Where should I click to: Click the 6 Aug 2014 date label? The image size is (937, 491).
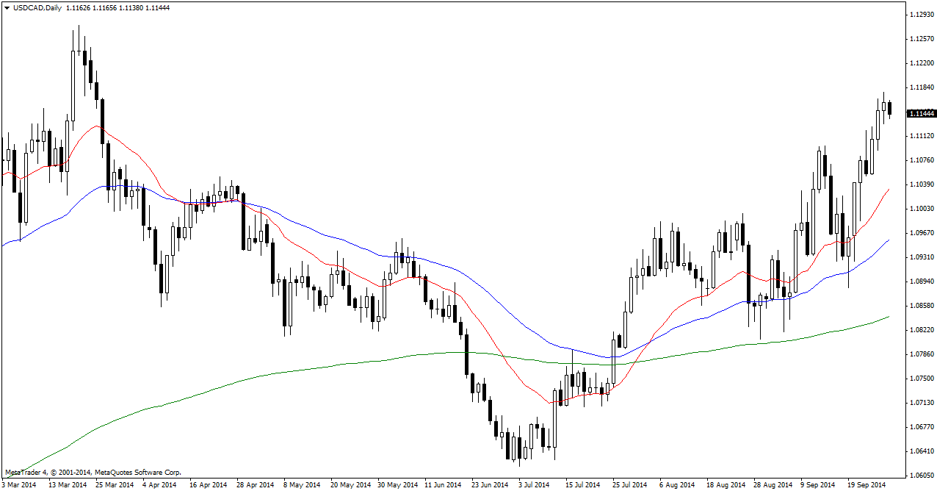(x=676, y=485)
